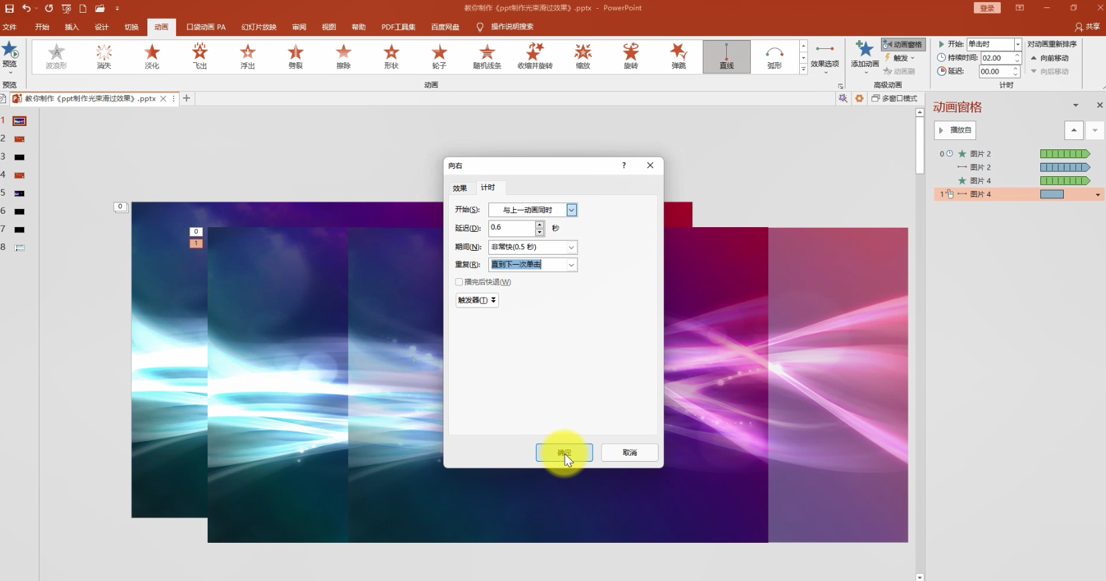
Task: Switch to 计时 tab in dialog
Action: tap(488, 188)
